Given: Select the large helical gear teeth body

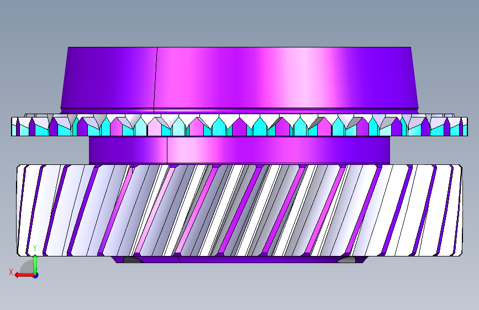Looking at the screenshot, I should pyautogui.click(x=239, y=210).
